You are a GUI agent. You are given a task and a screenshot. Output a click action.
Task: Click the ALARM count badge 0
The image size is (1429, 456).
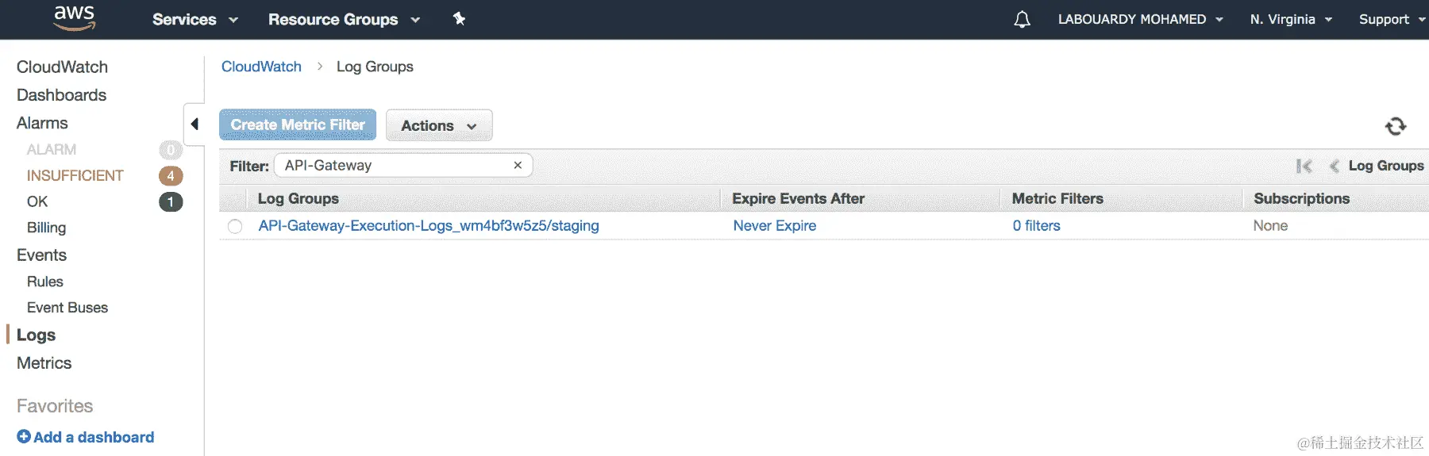(x=171, y=149)
